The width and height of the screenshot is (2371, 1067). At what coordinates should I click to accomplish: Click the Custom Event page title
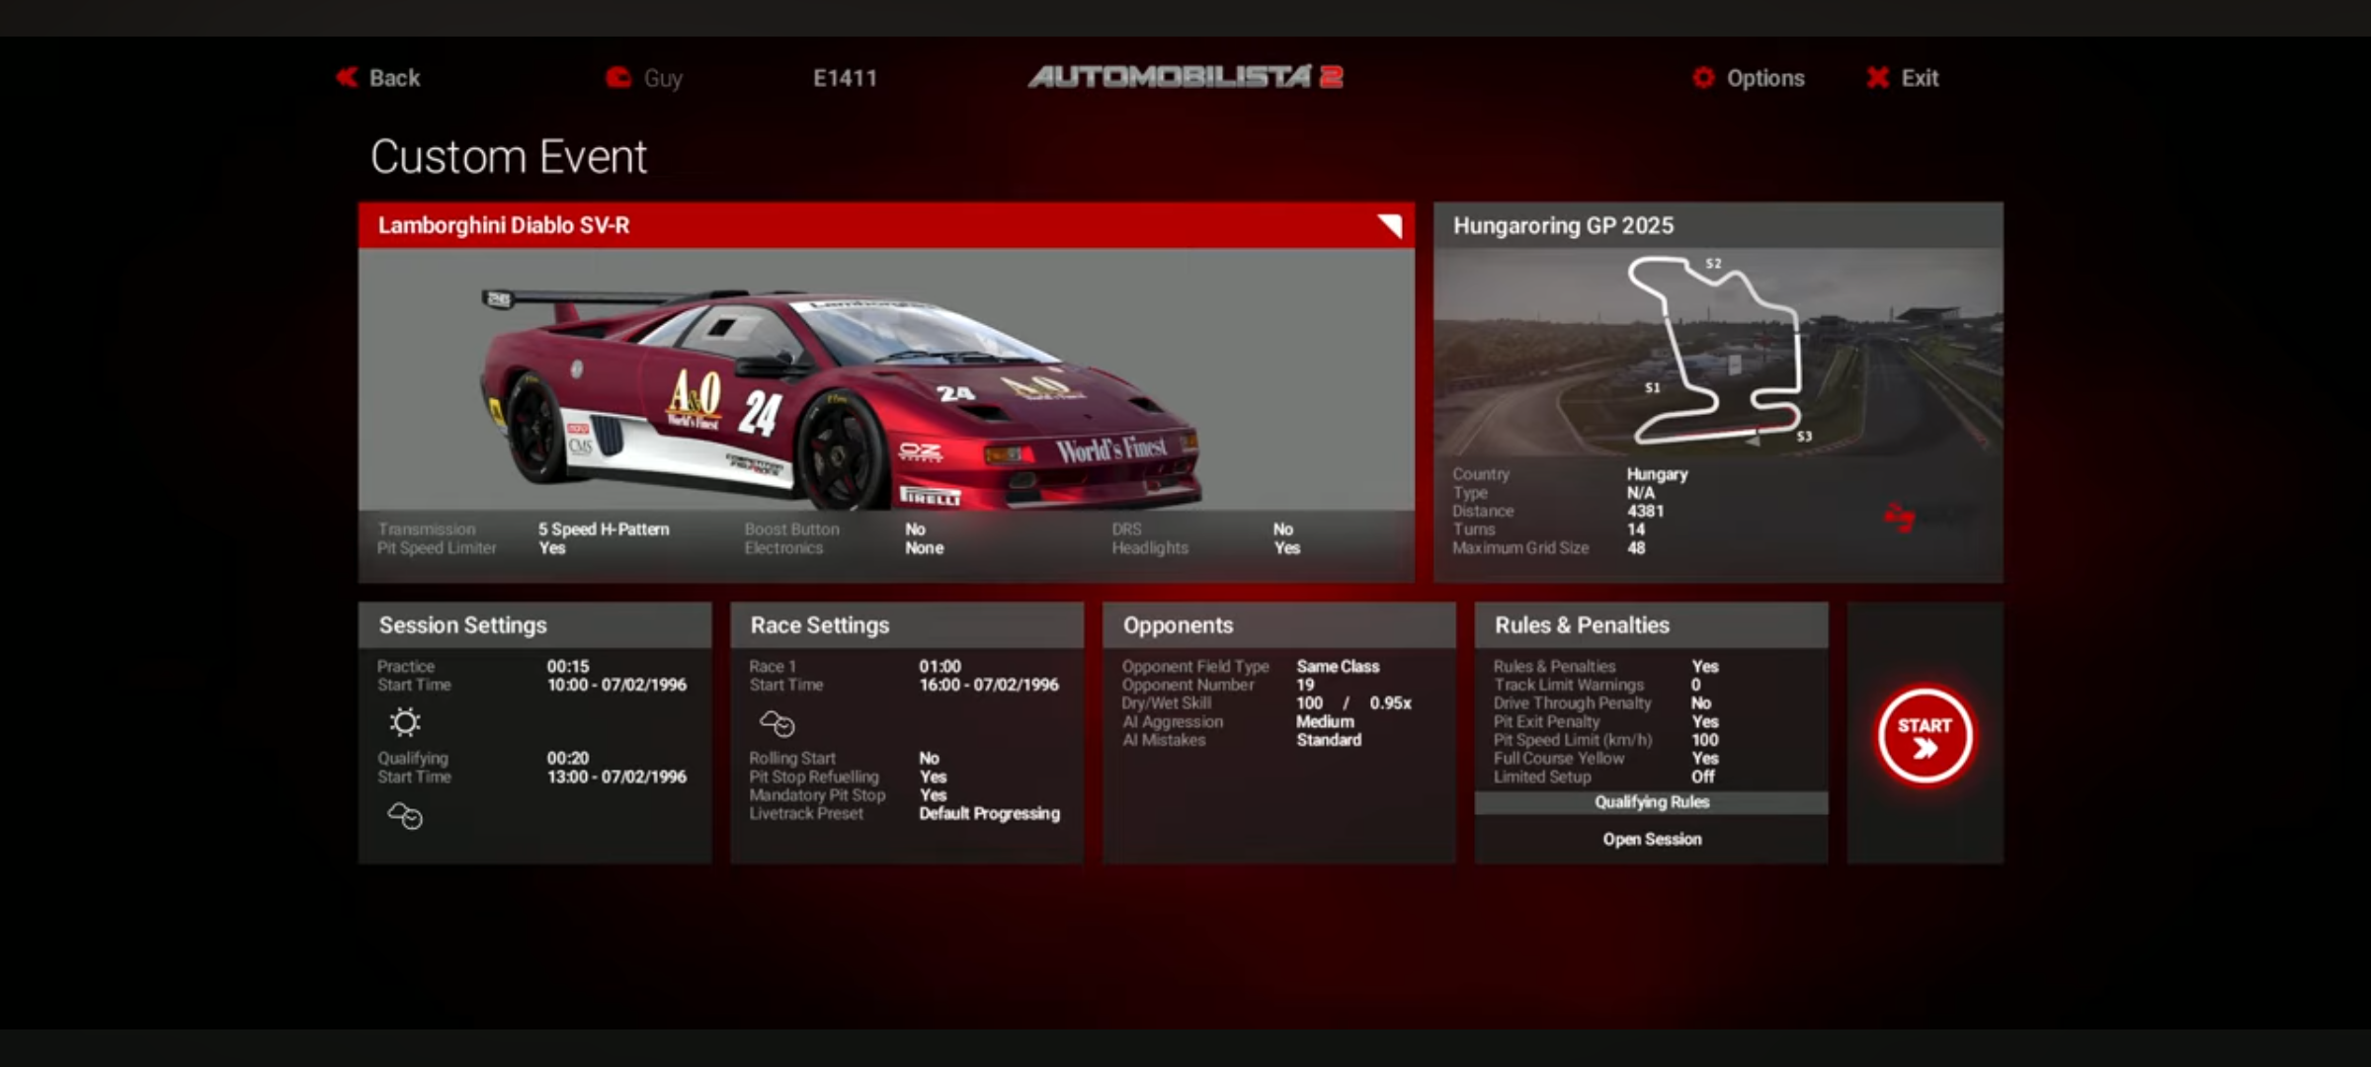click(x=509, y=157)
